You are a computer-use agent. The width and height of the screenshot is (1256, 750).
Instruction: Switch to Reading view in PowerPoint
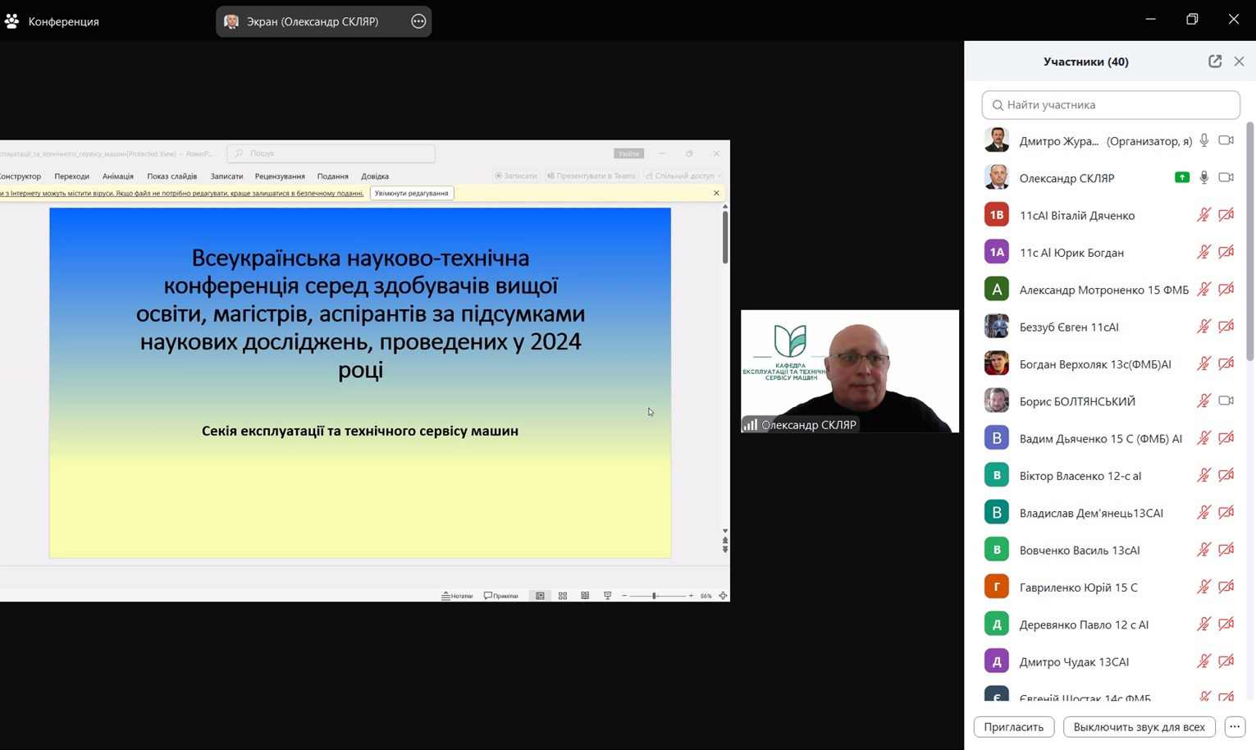click(585, 595)
